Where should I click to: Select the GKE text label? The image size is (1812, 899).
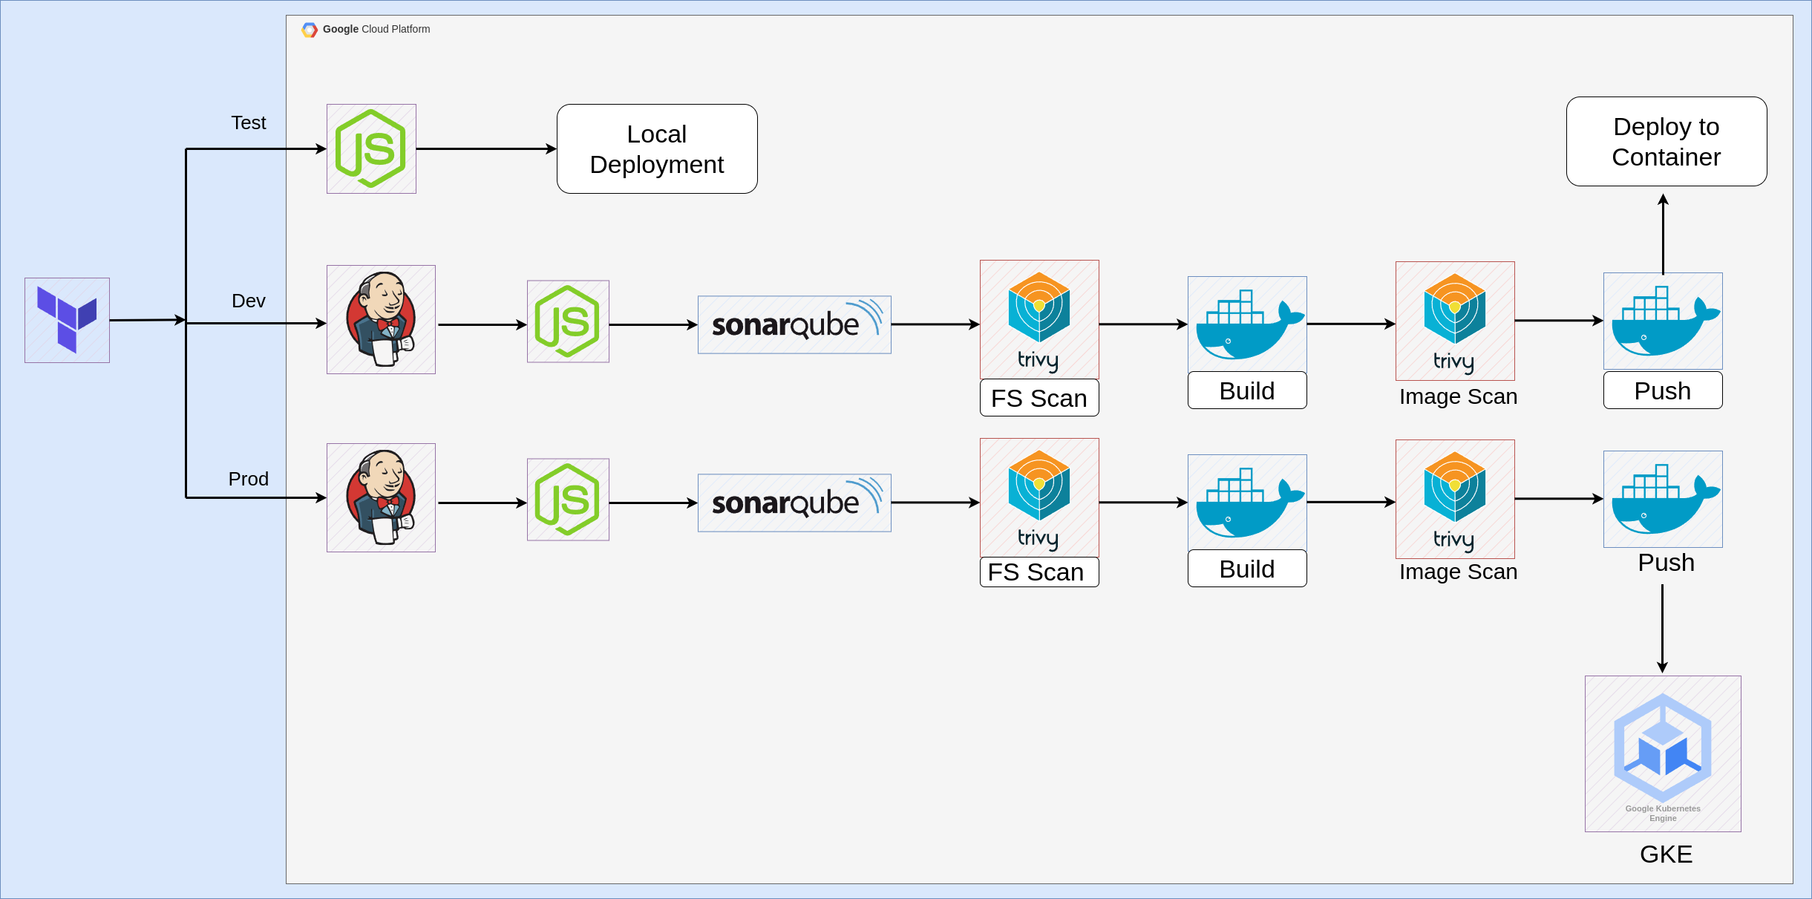pos(1666,854)
